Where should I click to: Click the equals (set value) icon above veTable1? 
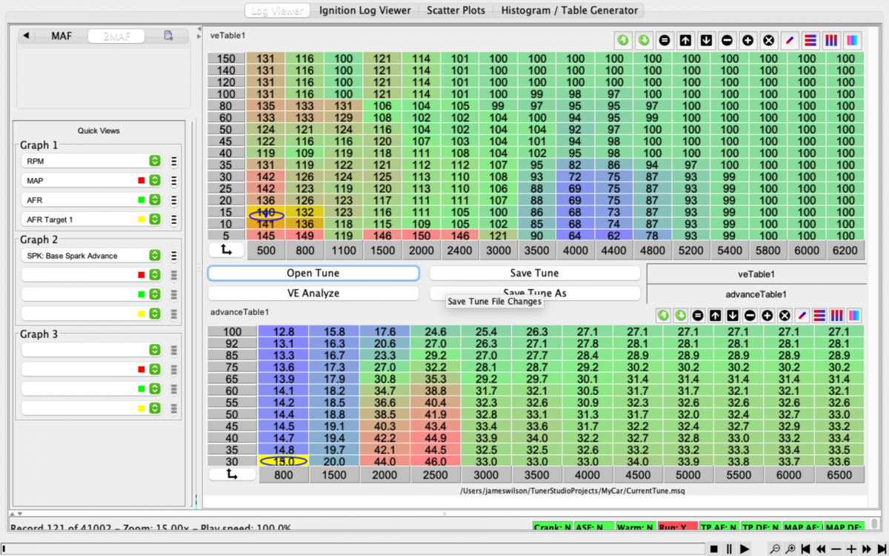[x=665, y=40]
